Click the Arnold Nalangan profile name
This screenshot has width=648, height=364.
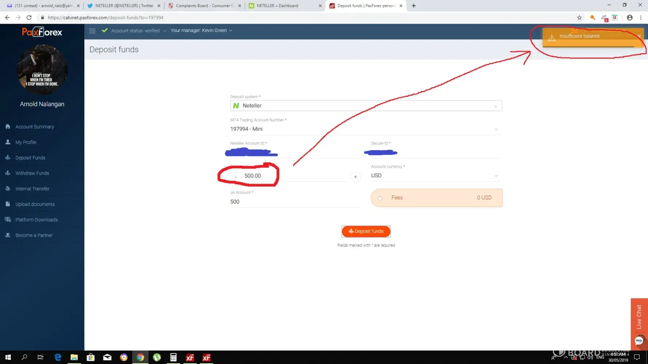point(42,104)
